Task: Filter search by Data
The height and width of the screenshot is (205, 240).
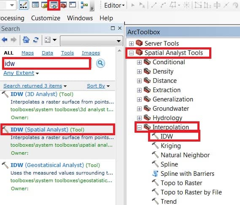Action: click(x=47, y=53)
